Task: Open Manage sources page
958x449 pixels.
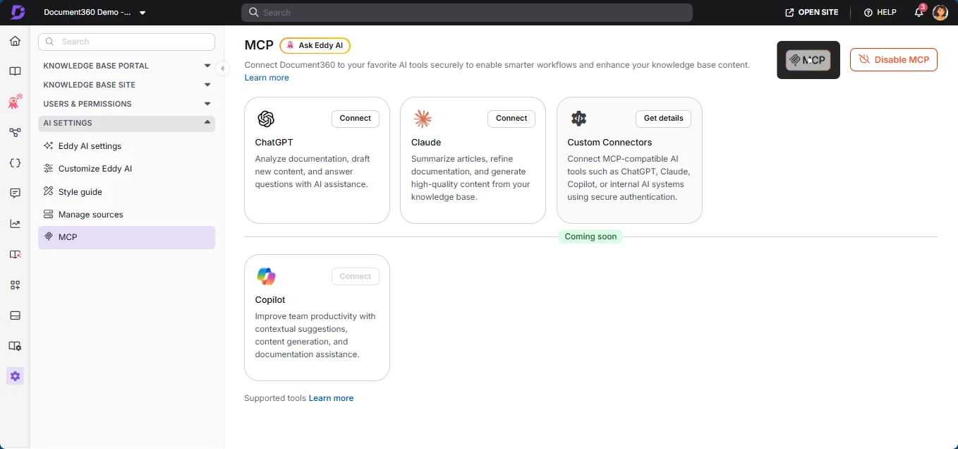Action: (x=126, y=215)
